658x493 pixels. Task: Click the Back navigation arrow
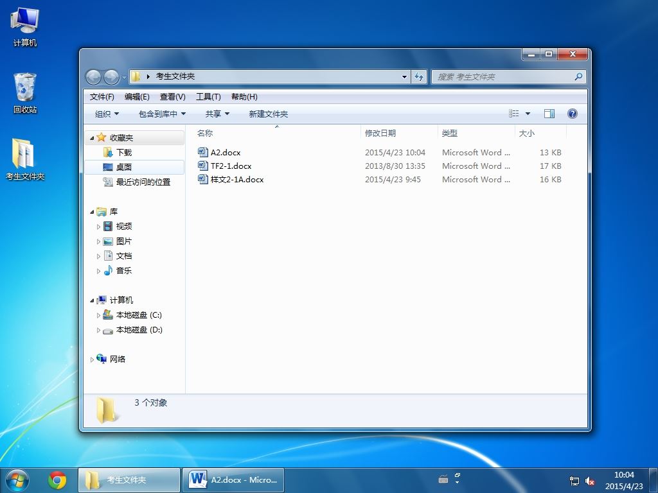93,77
